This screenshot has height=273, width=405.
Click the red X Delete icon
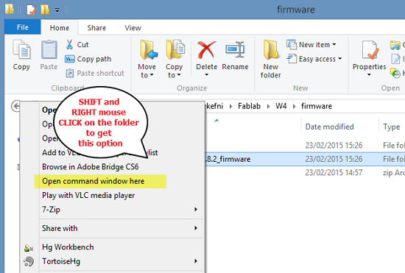[x=207, y=49]
